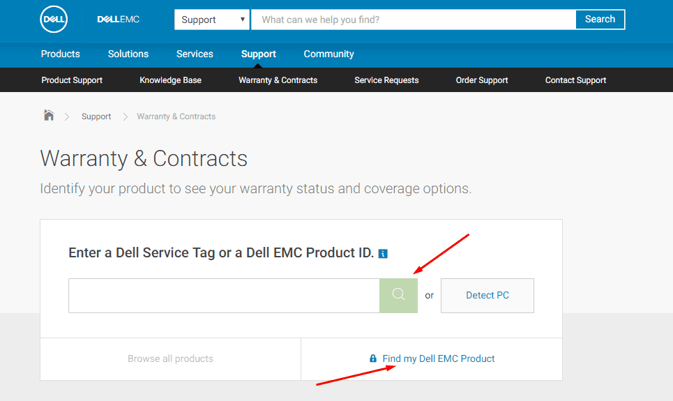Image resolution: width=673 pixels, height=401 pixels.
Task: Select the Support main menu item
Action: coord(258,54)
